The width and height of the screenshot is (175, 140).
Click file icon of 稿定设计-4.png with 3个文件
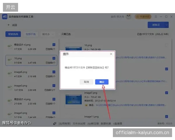click(10, 47)
